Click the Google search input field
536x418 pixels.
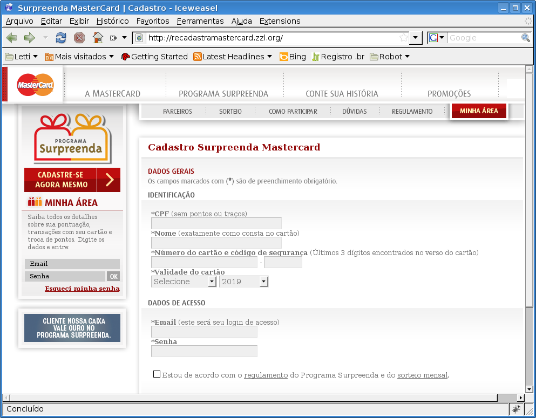(484, 38)
